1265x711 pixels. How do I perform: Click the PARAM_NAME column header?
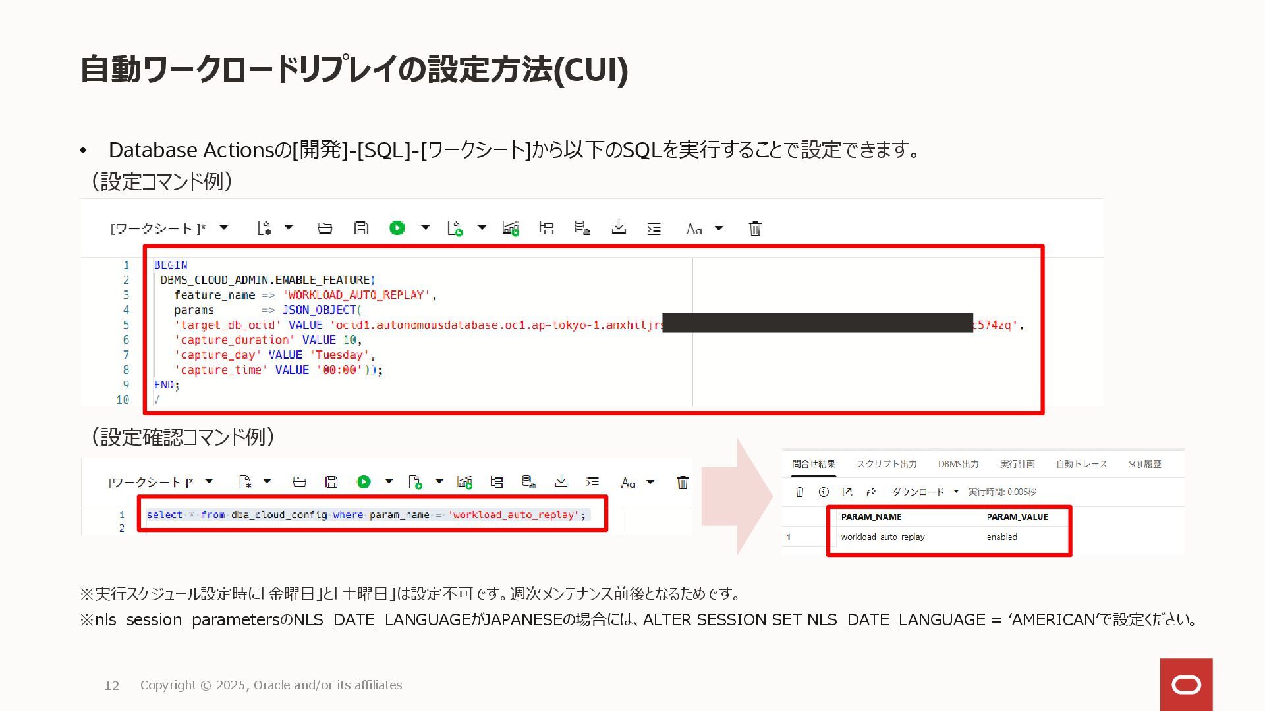click(871, 517)
